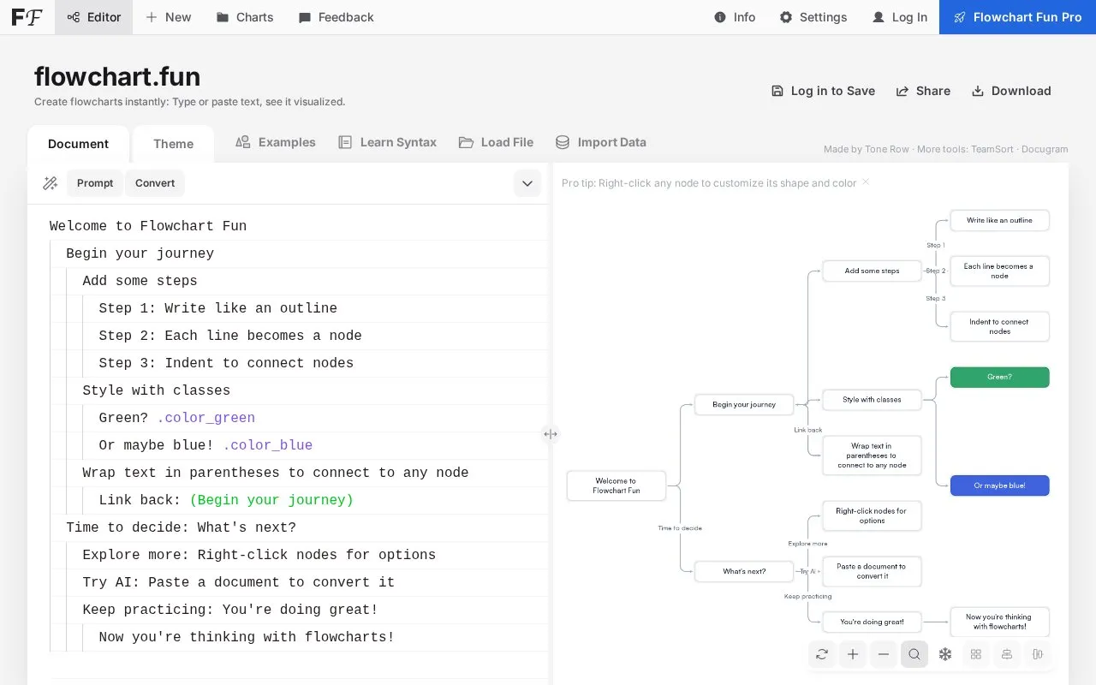Click the Prompt button

tap(95, 183)
